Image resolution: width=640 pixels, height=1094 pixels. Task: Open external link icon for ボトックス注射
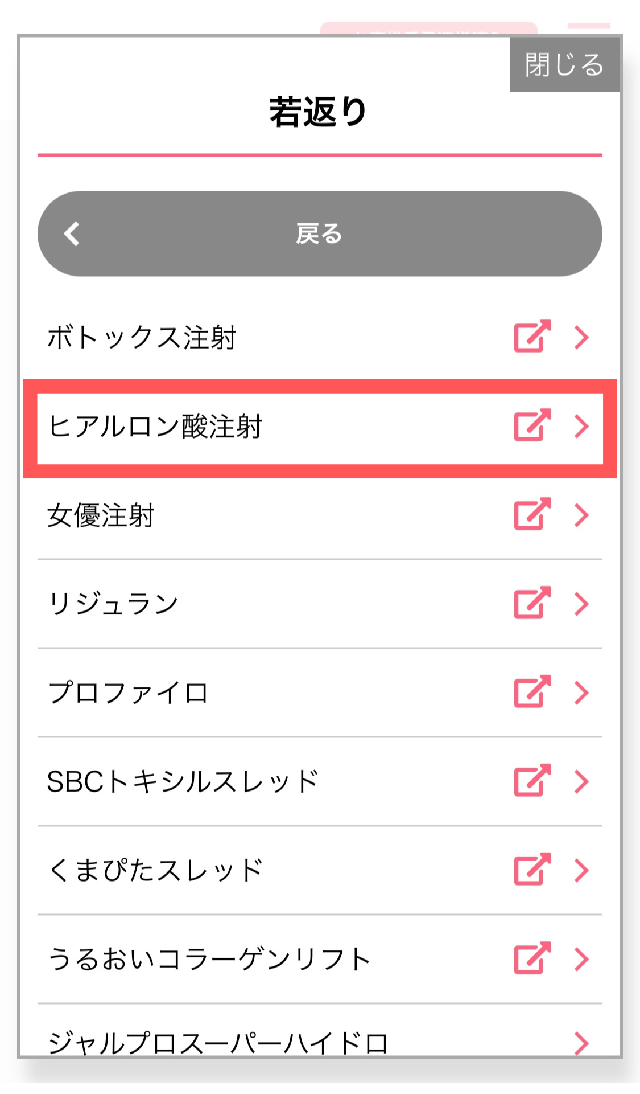coord(532,337)
